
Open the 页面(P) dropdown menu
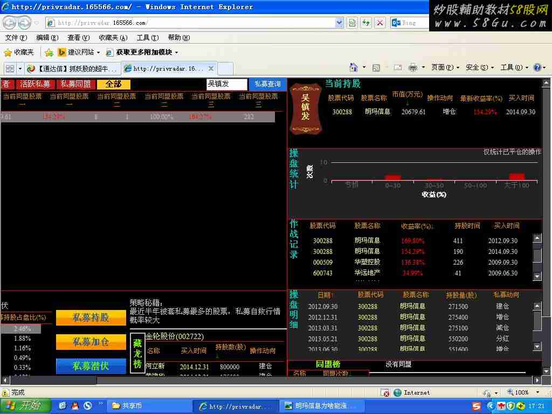[x=445, y=67]
